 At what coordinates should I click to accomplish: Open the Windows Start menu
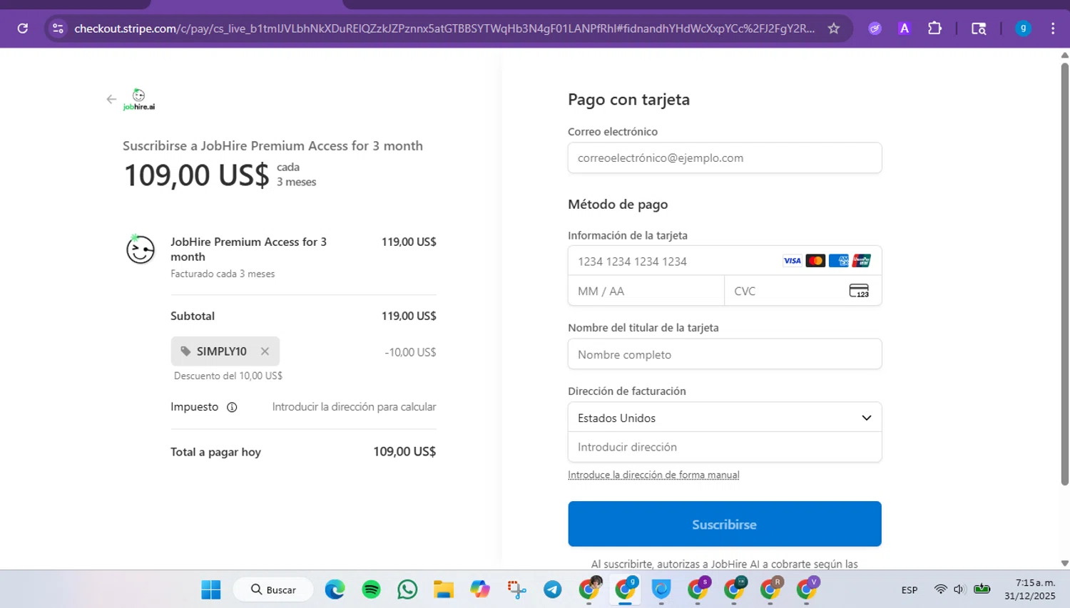[211, 589]
